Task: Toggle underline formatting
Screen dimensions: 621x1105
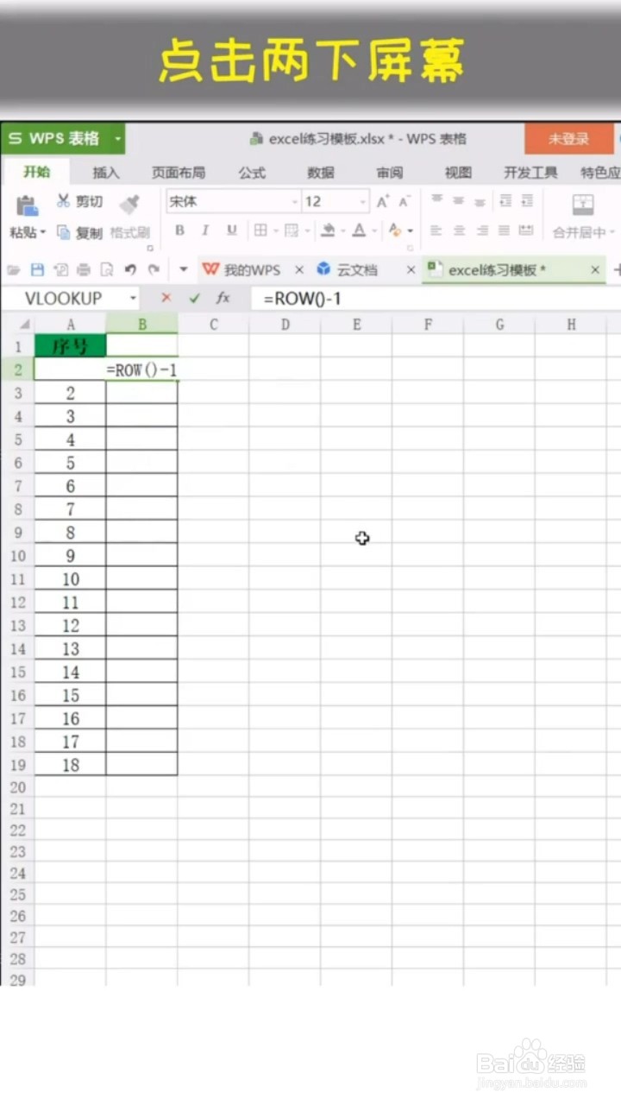Action: 231,230
